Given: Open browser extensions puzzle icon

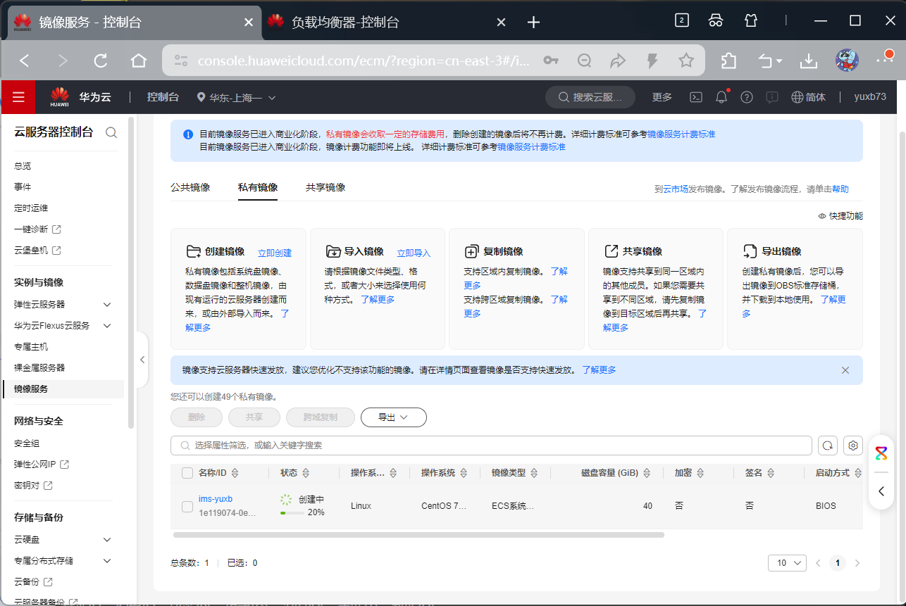Looking at the screenshot, I should (x=729, y=61).
